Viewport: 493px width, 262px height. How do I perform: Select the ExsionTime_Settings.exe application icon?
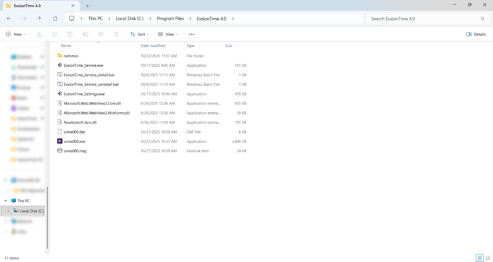click(60, 94)
